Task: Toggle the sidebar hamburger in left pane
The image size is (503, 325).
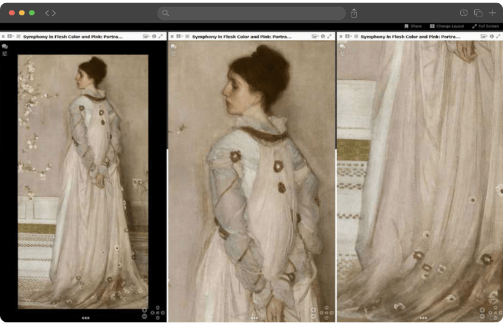Action: [18, 36]
